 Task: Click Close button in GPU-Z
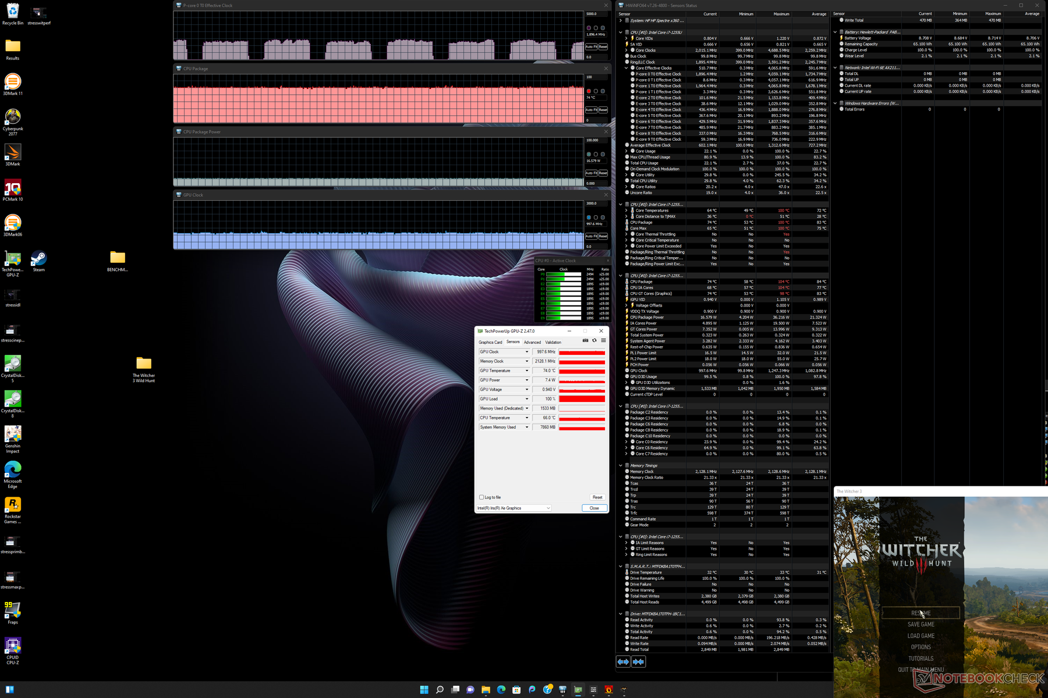[x=594, y=508]
